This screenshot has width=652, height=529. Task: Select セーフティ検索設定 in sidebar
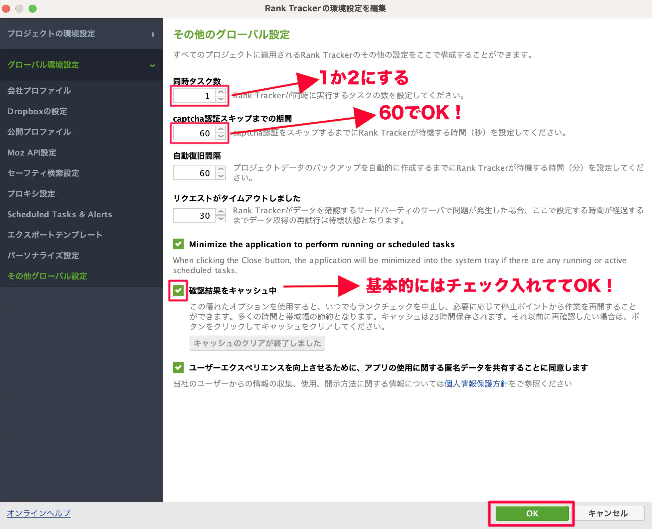pos(43,173)
